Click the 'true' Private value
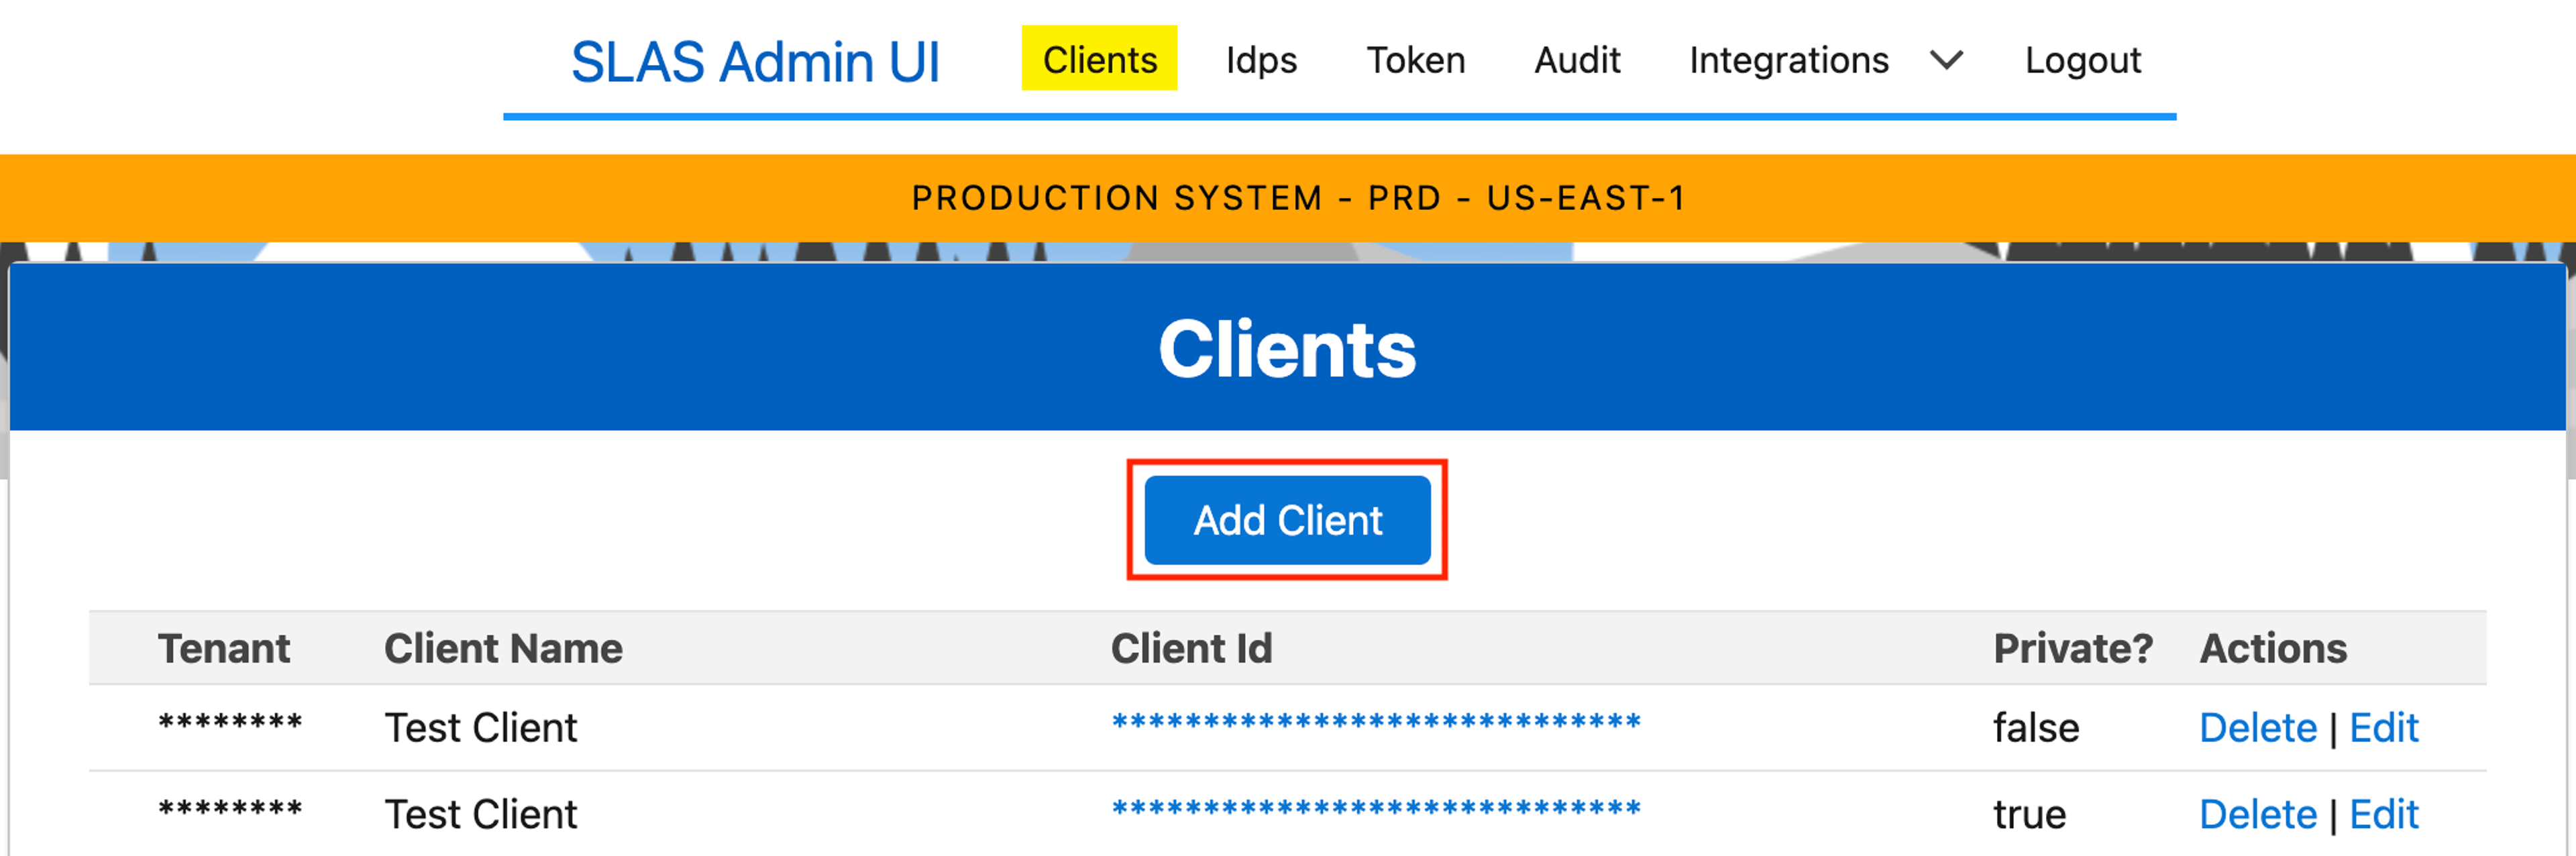Viewport: 2576px width, 856px height. [2029, 814]
